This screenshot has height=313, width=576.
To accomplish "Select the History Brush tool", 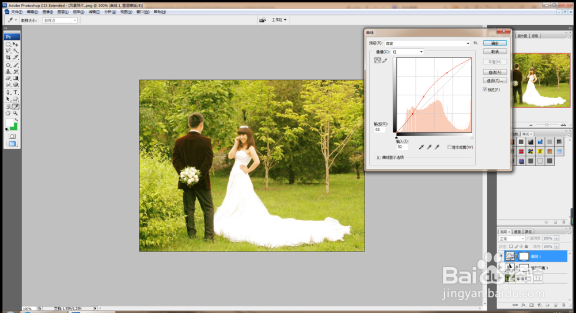I will pyautogui.click(x=16, y=71).
